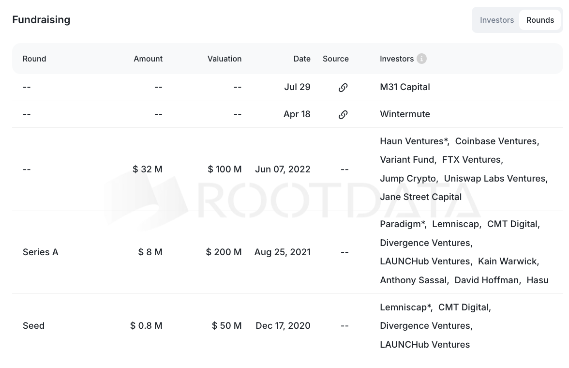Click the Jun 07, 2022 date
The width and height of the screenshot is (569, 368).
pyautogui.click(x=283, y=169)
